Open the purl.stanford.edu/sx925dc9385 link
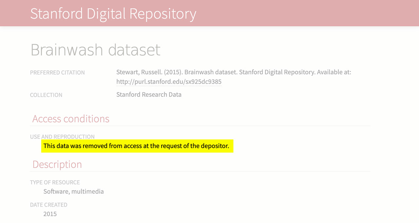The width and height of the screenshot is (419, 223). 169,82
